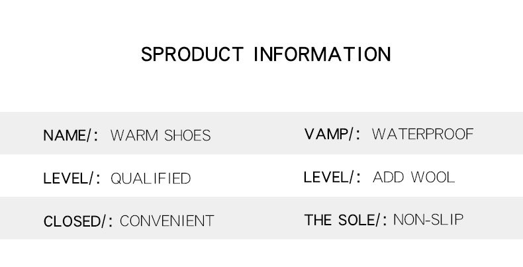Click the colon after the NAME/ label
The height and width of the screenshot is (267, 523).
point(97,137)
